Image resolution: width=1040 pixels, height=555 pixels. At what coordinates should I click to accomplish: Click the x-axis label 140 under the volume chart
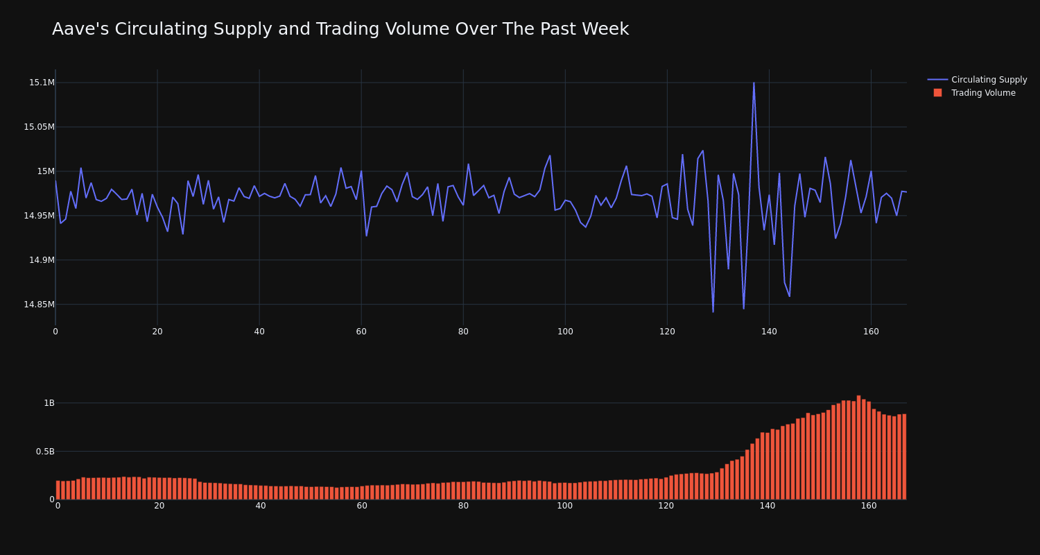pos(768,506)
